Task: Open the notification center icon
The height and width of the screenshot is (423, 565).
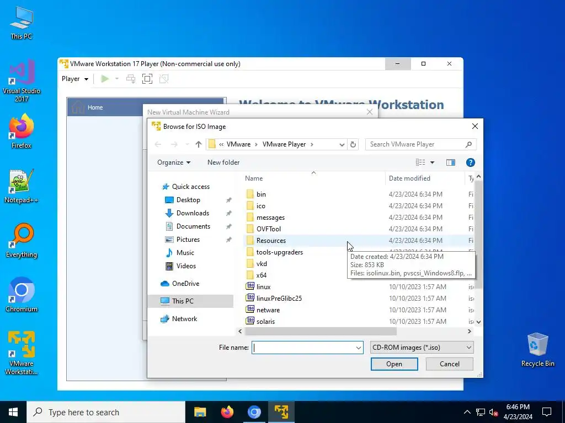Action: [547, 412]
